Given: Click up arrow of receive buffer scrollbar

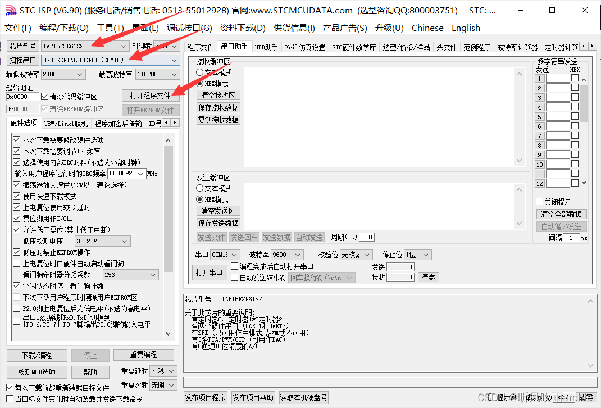Looking at the screenshot, I should point(520,74).
